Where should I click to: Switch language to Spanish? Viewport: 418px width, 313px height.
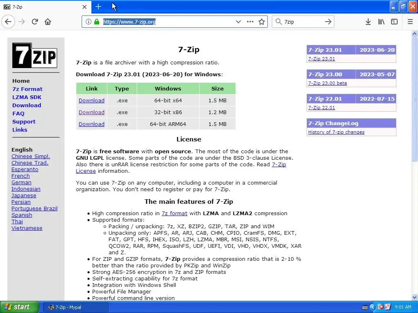(22, 215)
